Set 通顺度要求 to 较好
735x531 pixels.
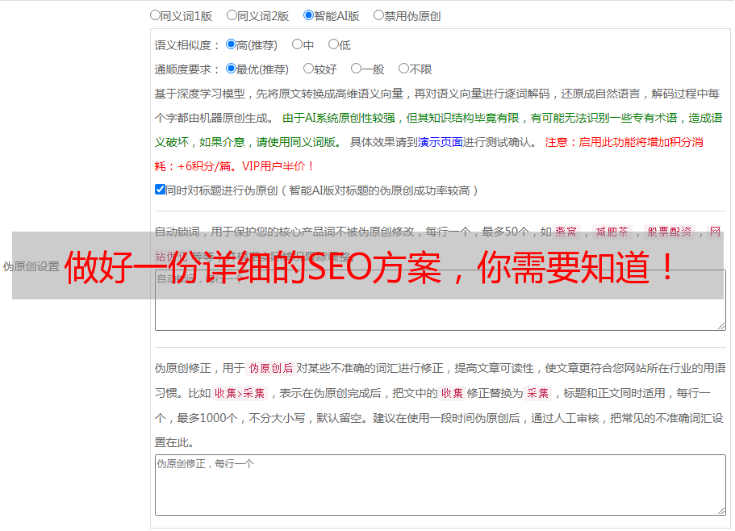click(308, 69)
